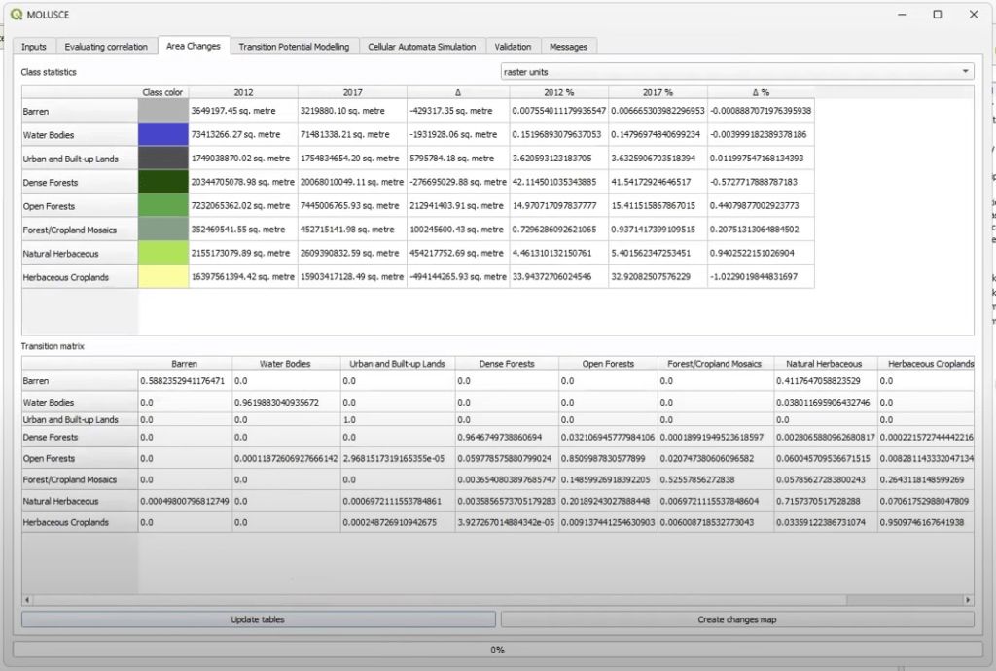
Task: Click the Δ column header
Action: tap(458, 92)
